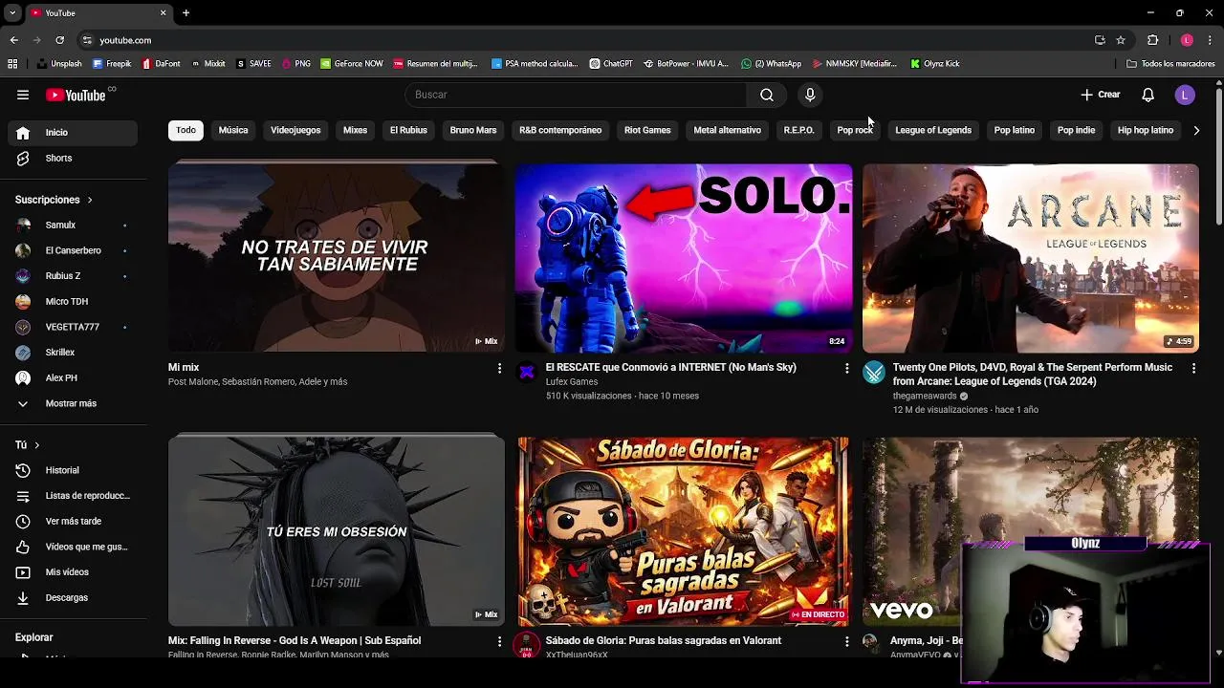This screenshot has height=688, width=1224.
Task: Open the No Man's Sky rescue thumbnail
Action: [684, 257]
